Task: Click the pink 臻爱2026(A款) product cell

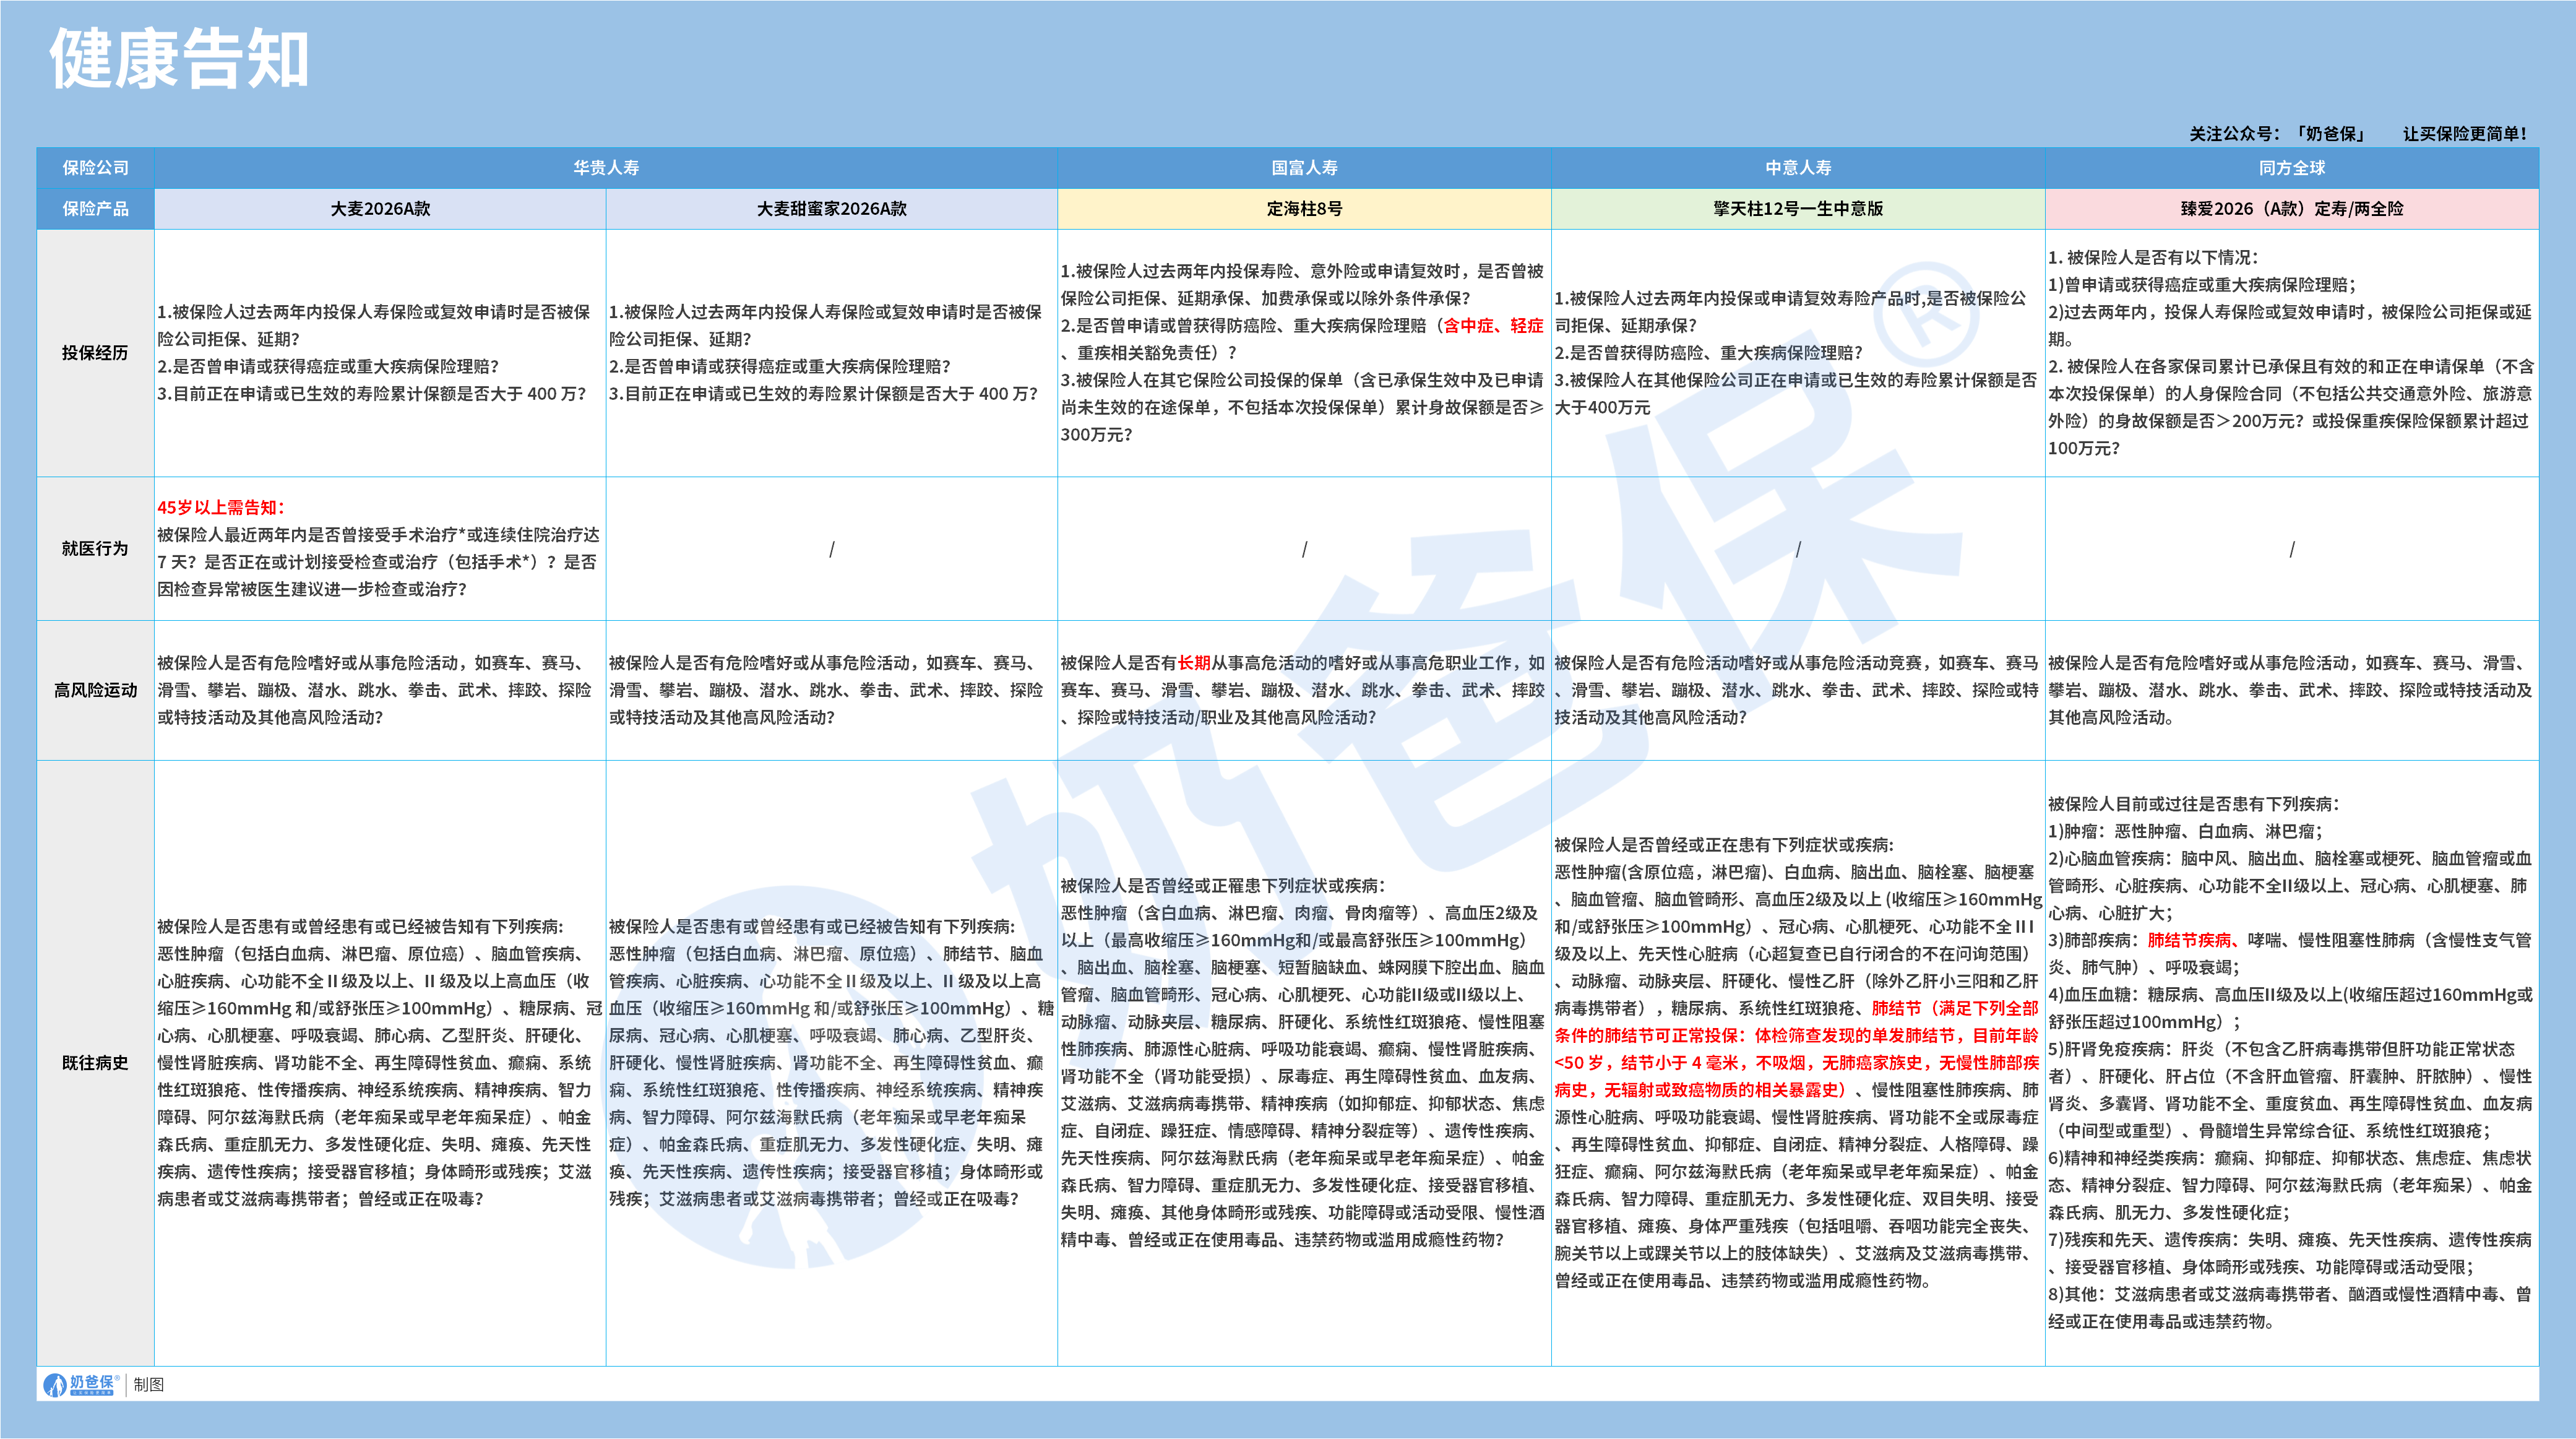Action: click(2291, 209)
